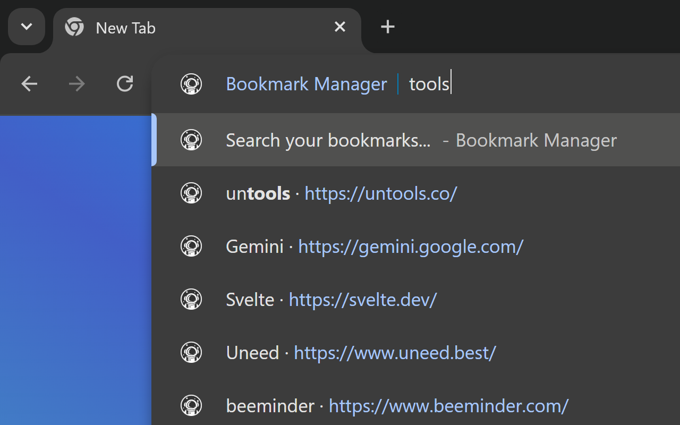Click the favicon beside the beeminder suggestion
680x425 pixels.
[x=191, y=405]
